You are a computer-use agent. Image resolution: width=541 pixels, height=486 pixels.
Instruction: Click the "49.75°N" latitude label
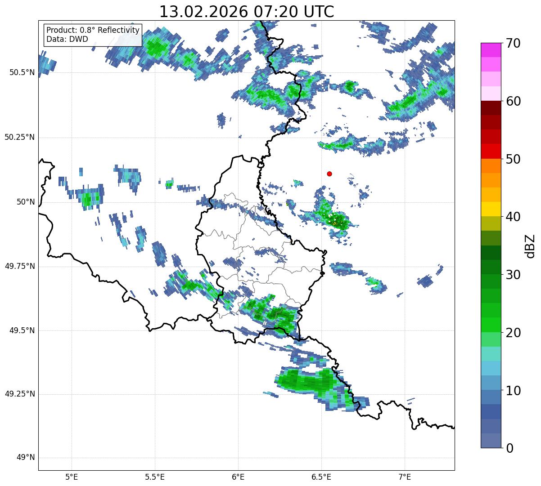(x=19, y=266)
